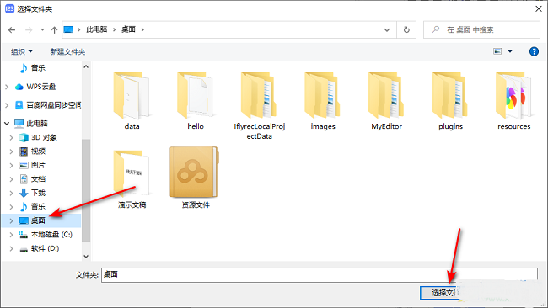
Task: Select WPS云盘 in the sidebar
Action: (35, 87)
